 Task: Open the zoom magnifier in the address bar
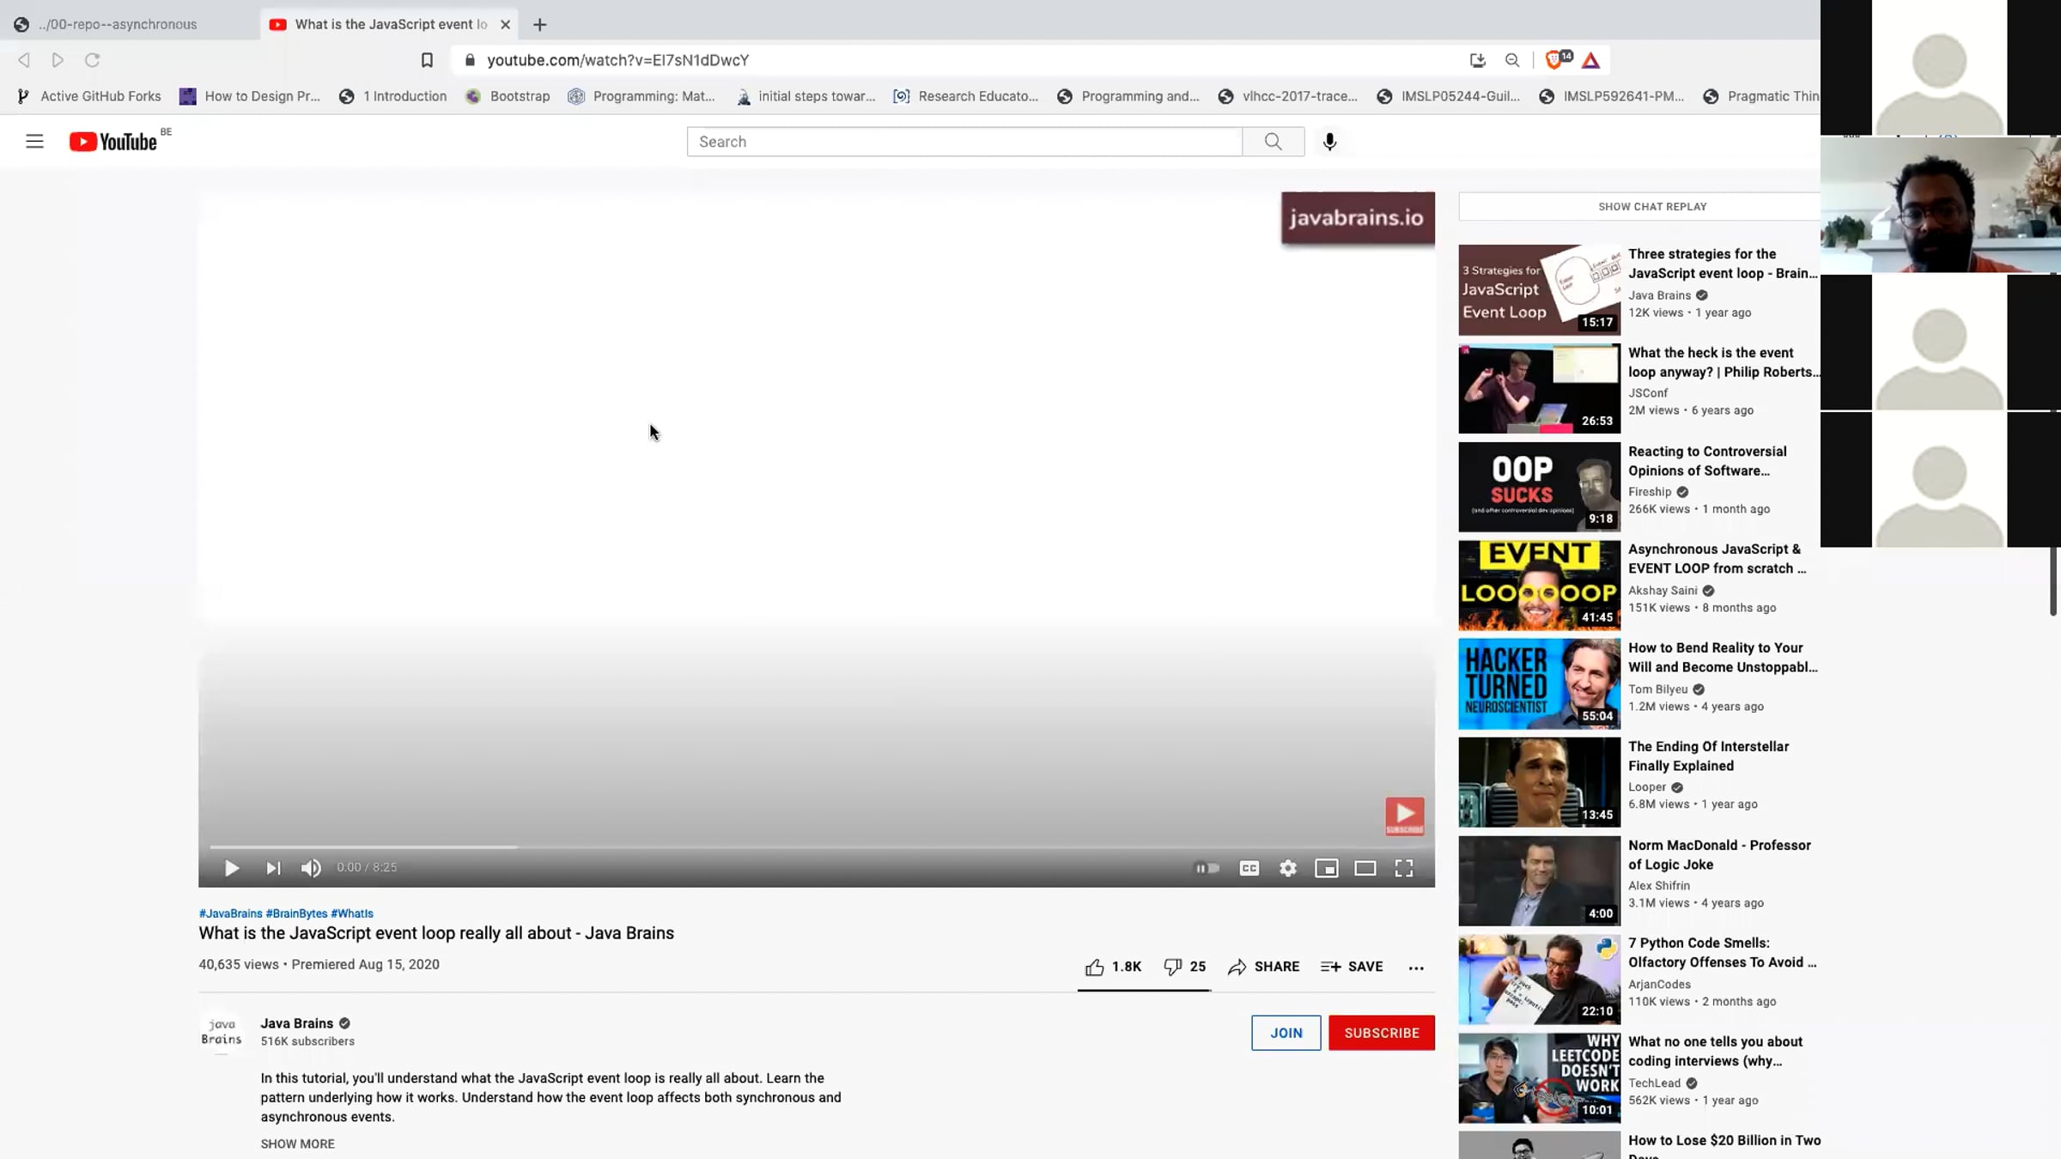(1512, 60)
